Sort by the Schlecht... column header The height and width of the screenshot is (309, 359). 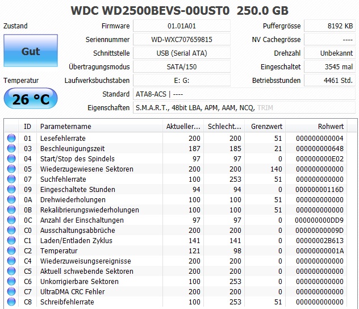pos(224,126)
